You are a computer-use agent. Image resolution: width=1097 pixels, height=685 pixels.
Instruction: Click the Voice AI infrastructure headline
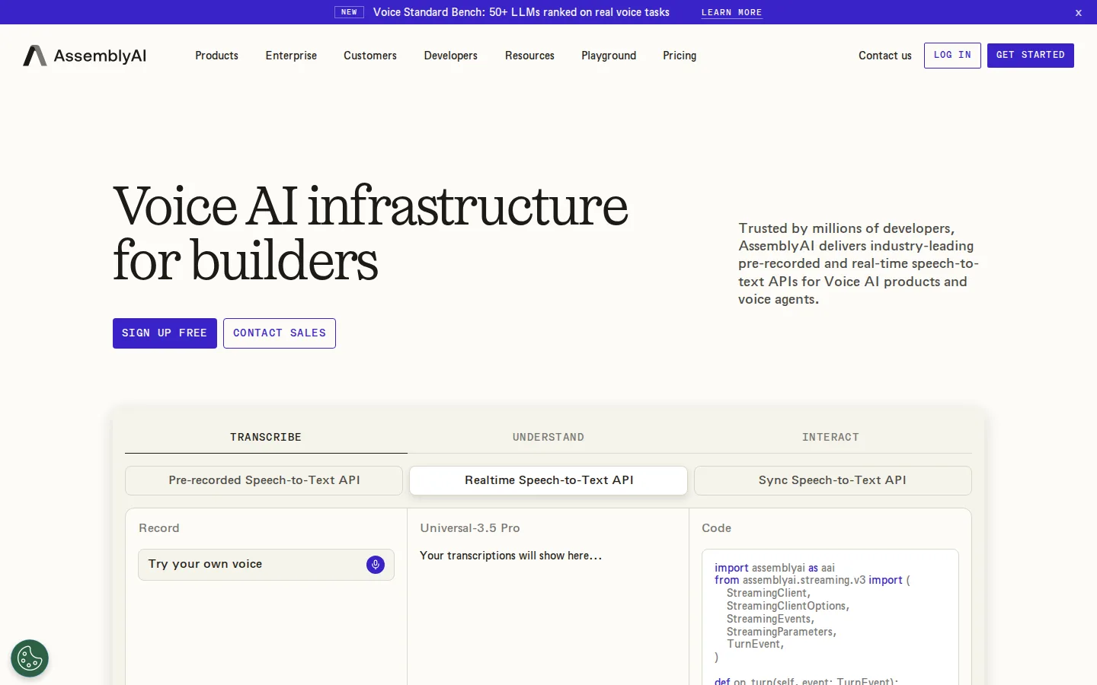tap(370, 233)
